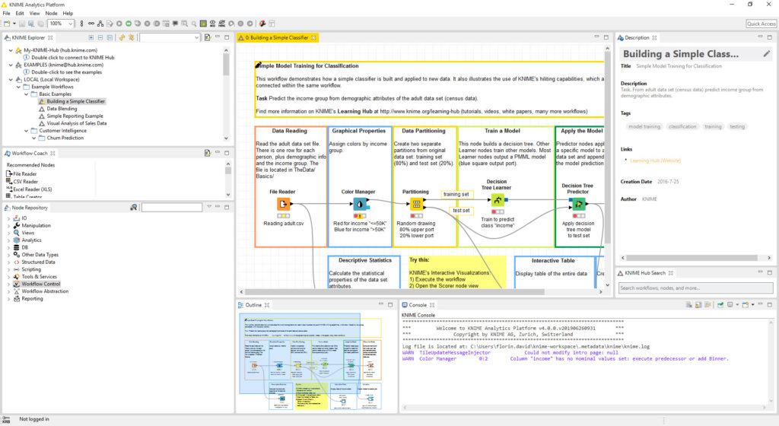Click the Pin Console icon
The image size is (779, 426).
click(x=720, y=305)
